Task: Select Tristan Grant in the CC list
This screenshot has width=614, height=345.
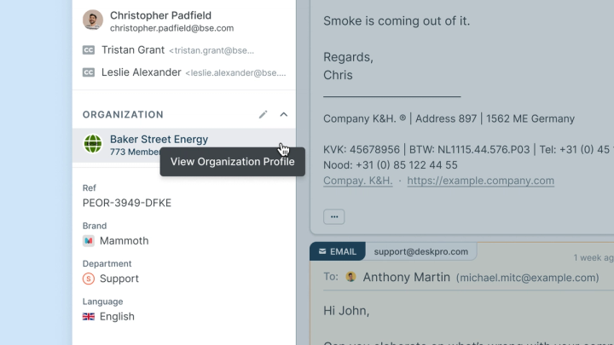Action: [133, 50]
